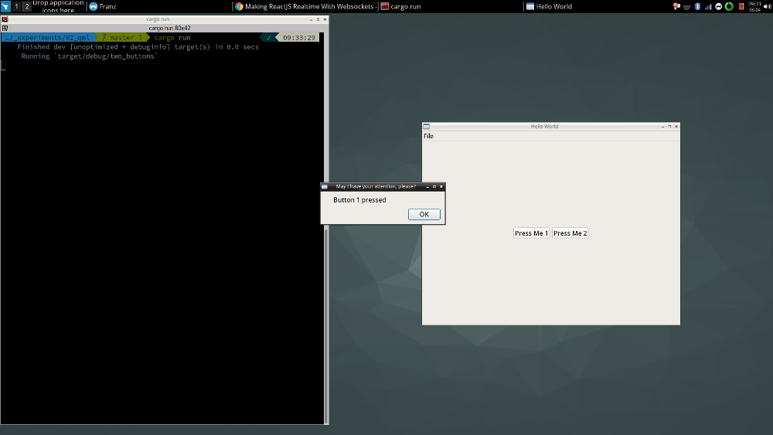Open the panel clock showing the time
The height and width of the screenshot is (435, 773).
pos(754,6)
